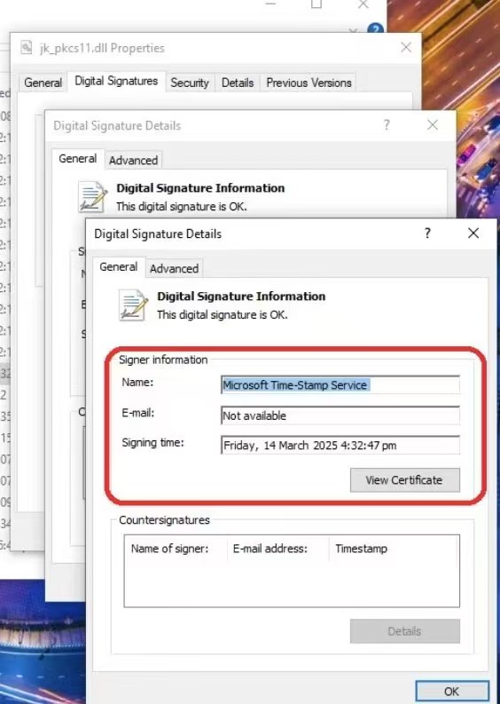Click the Signing time field
Screen dimensions: 500x704
click(x=340, y=445)
